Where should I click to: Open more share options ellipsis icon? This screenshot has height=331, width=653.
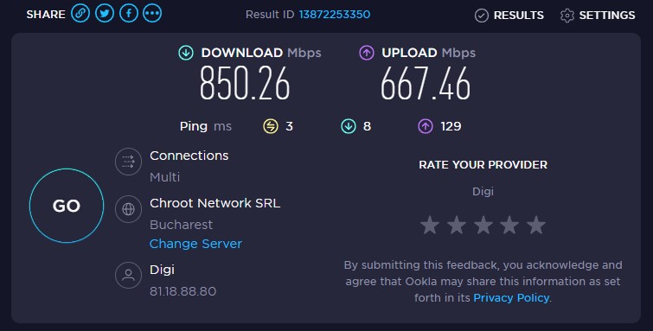[152, 14]
